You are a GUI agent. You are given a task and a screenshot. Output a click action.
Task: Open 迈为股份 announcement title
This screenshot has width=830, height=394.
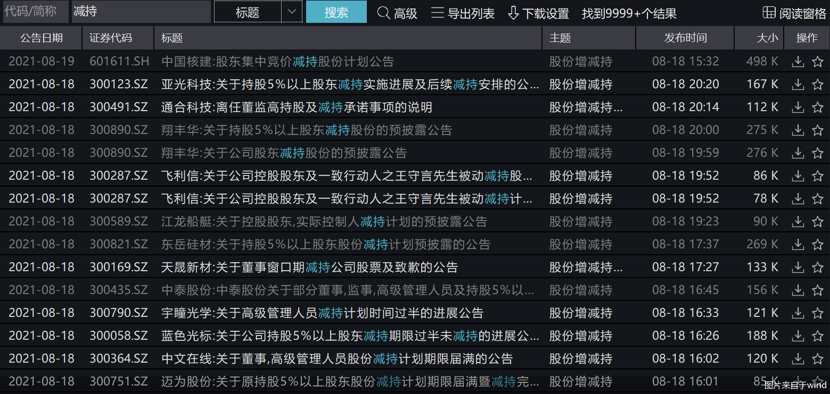(x=350, y=382)
